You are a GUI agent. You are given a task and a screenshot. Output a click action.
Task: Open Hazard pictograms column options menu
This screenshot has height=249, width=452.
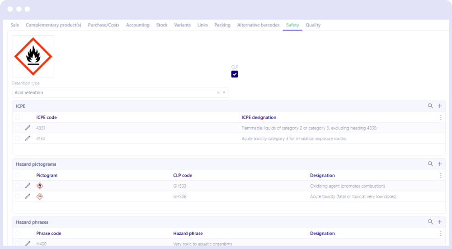click(x=441, y=176)
